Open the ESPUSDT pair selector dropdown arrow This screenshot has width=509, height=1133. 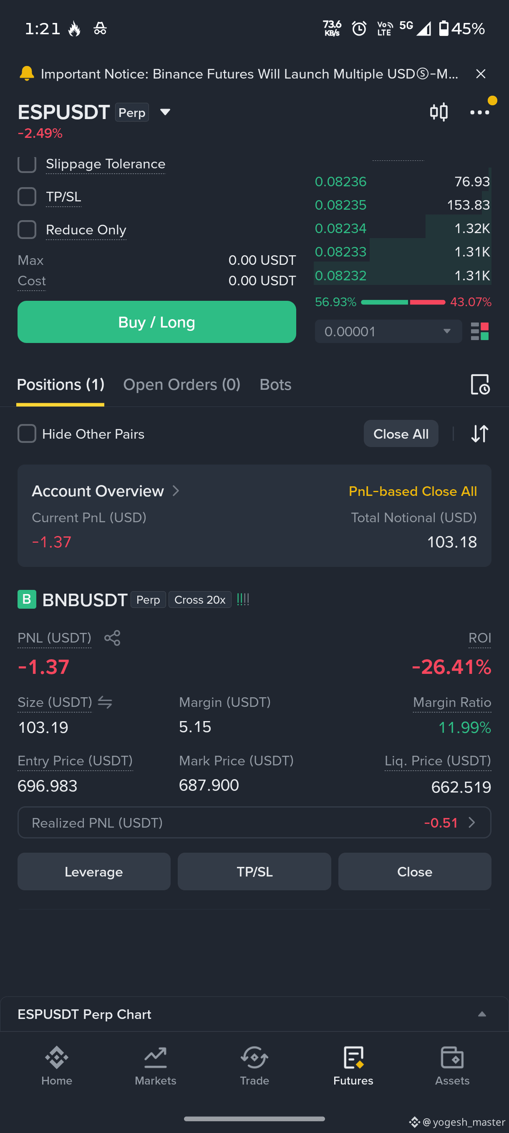165,112
